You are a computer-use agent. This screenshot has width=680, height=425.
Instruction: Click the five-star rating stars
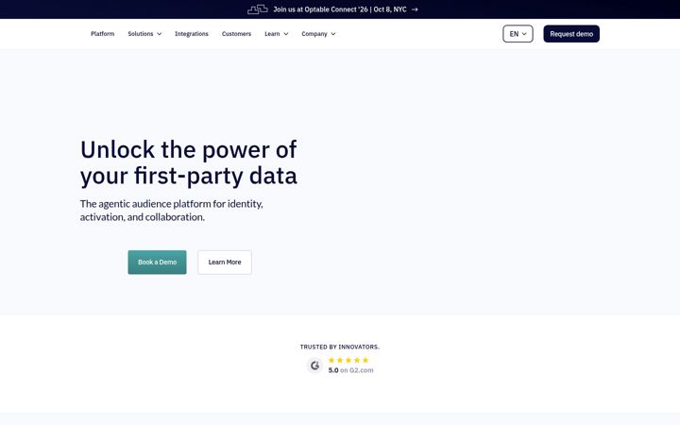(348, 360)
